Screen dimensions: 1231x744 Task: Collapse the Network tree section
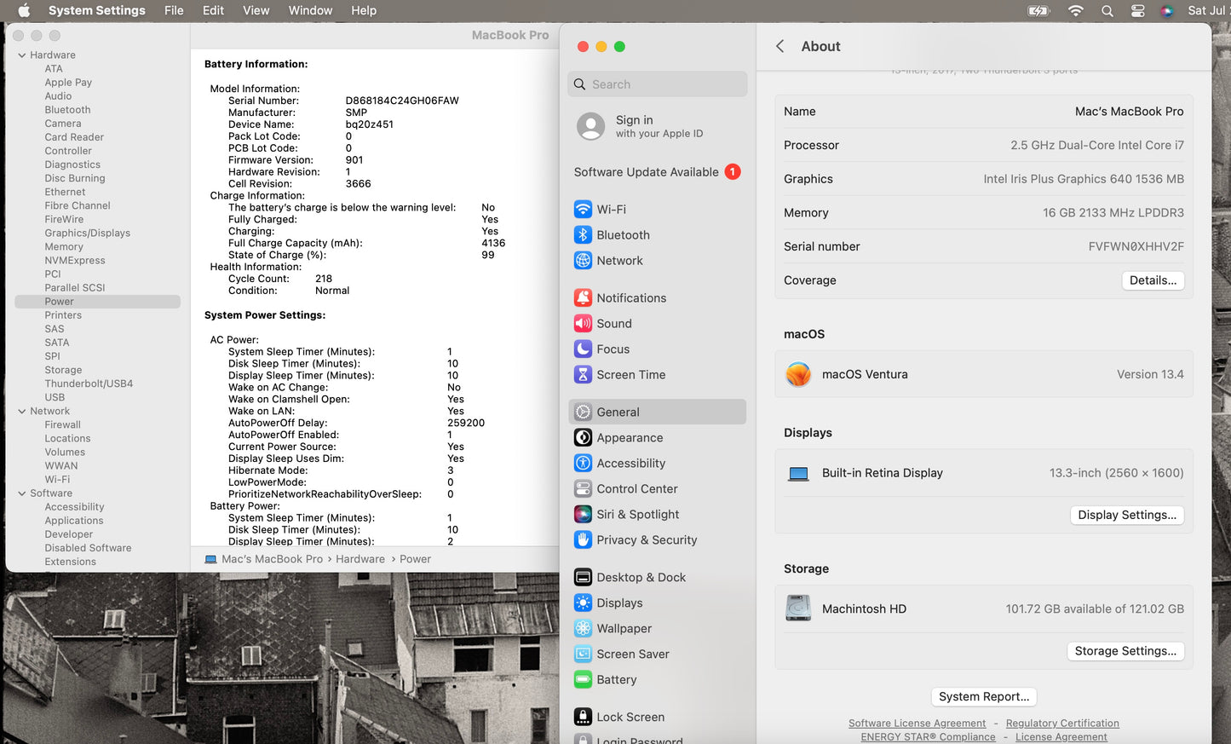pyautogui.click(x=21, y=412)
